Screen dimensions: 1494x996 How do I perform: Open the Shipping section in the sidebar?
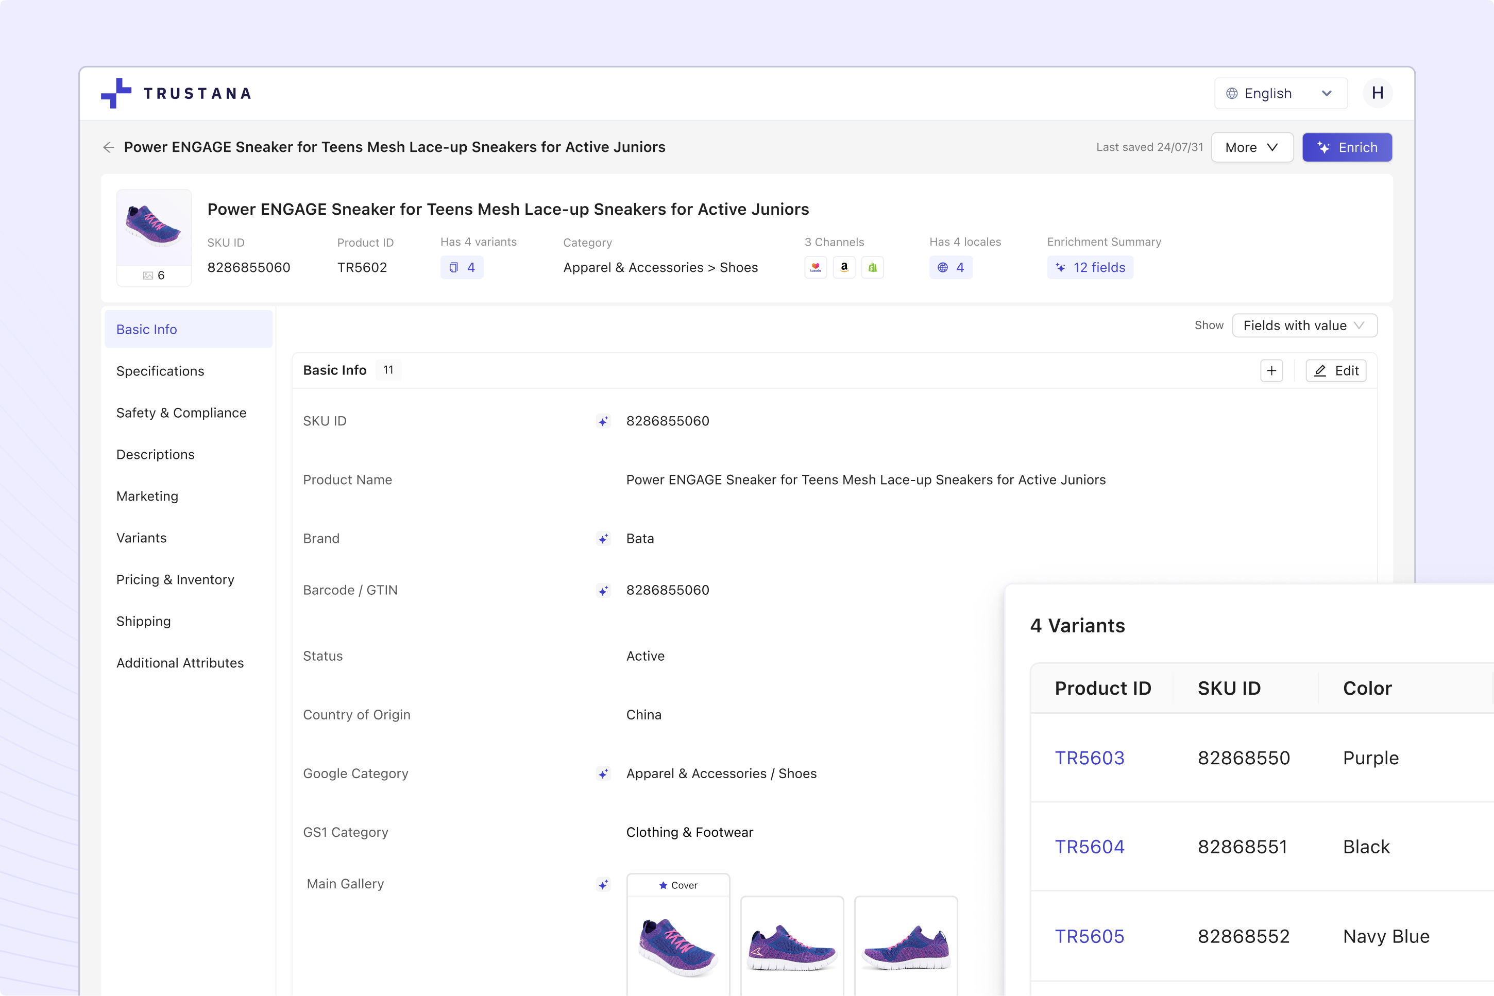click(x=144, y=621)
